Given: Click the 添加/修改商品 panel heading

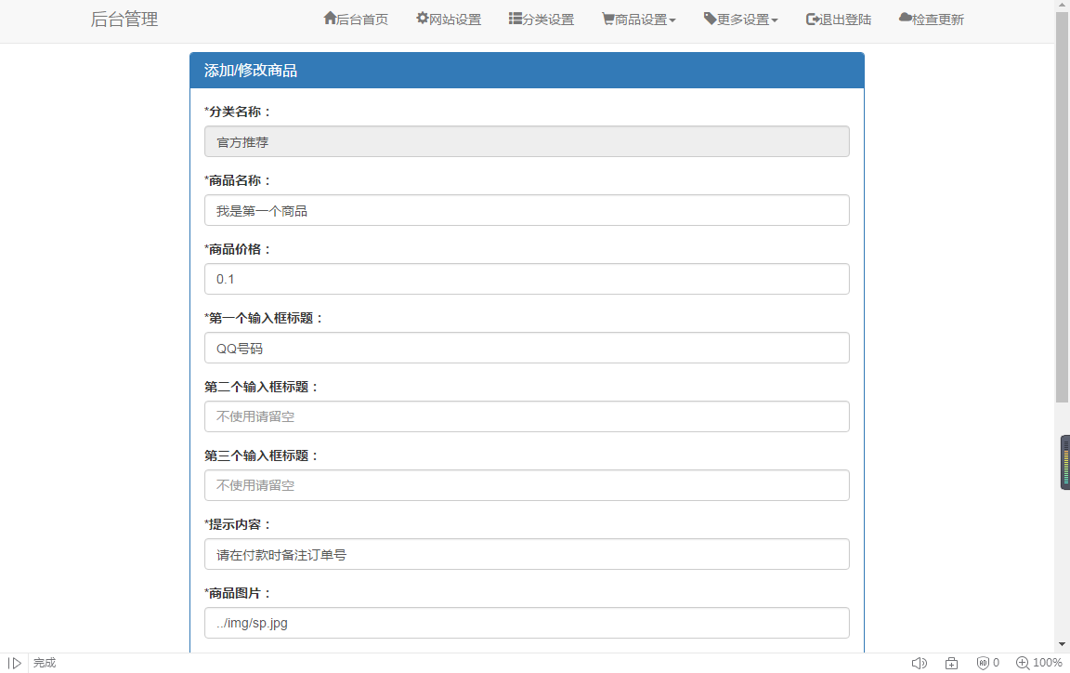Looking at the screenshot, I should tap(251, 71).
